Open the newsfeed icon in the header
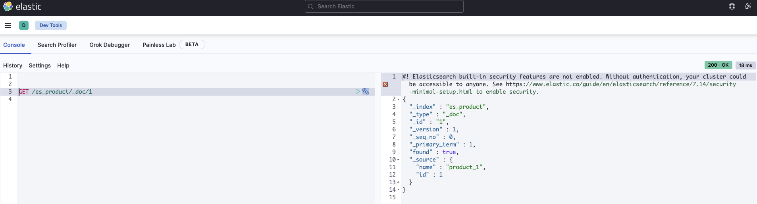757x204 pixels. (748, 6)
